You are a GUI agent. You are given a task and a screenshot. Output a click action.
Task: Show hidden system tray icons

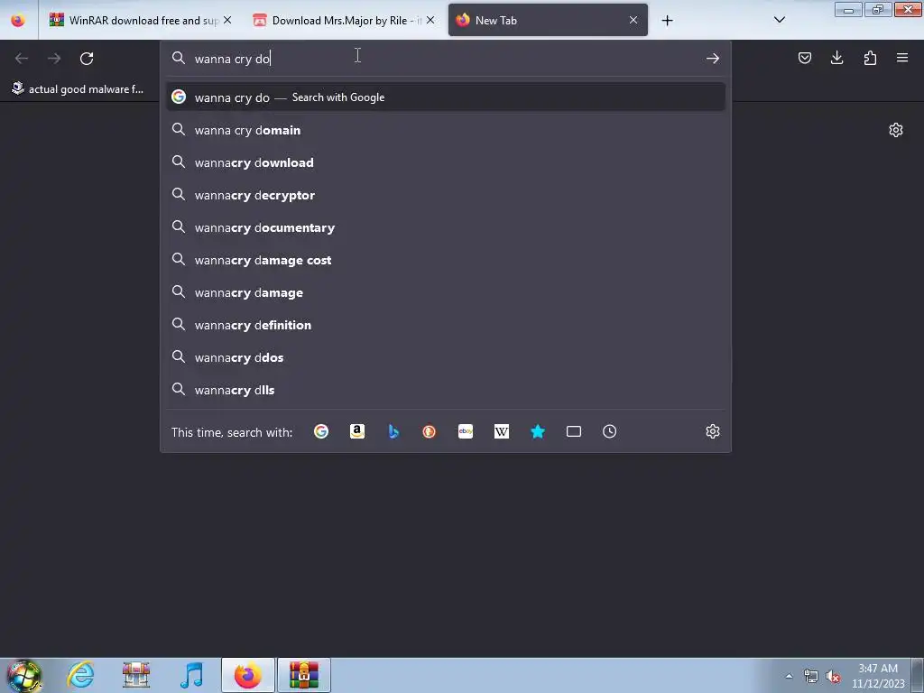(789, 676)
